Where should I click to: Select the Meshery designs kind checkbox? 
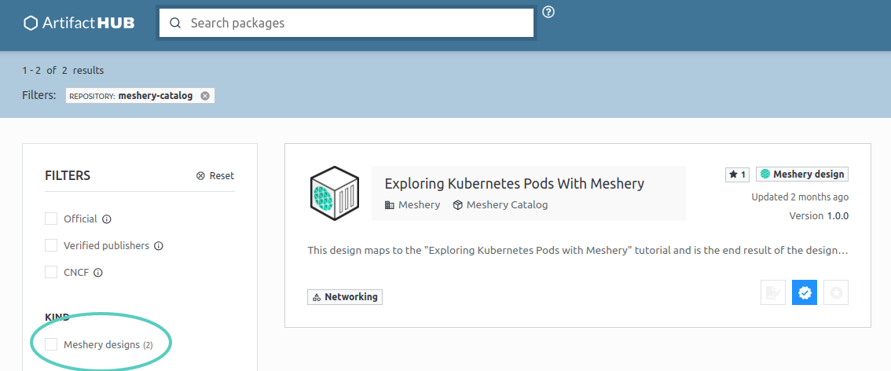pyautogui.click(x=51, y=344)
